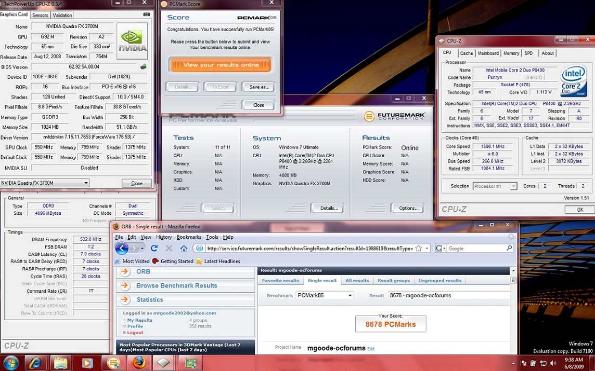Open Firefox File menu

(x=119, y=237)
